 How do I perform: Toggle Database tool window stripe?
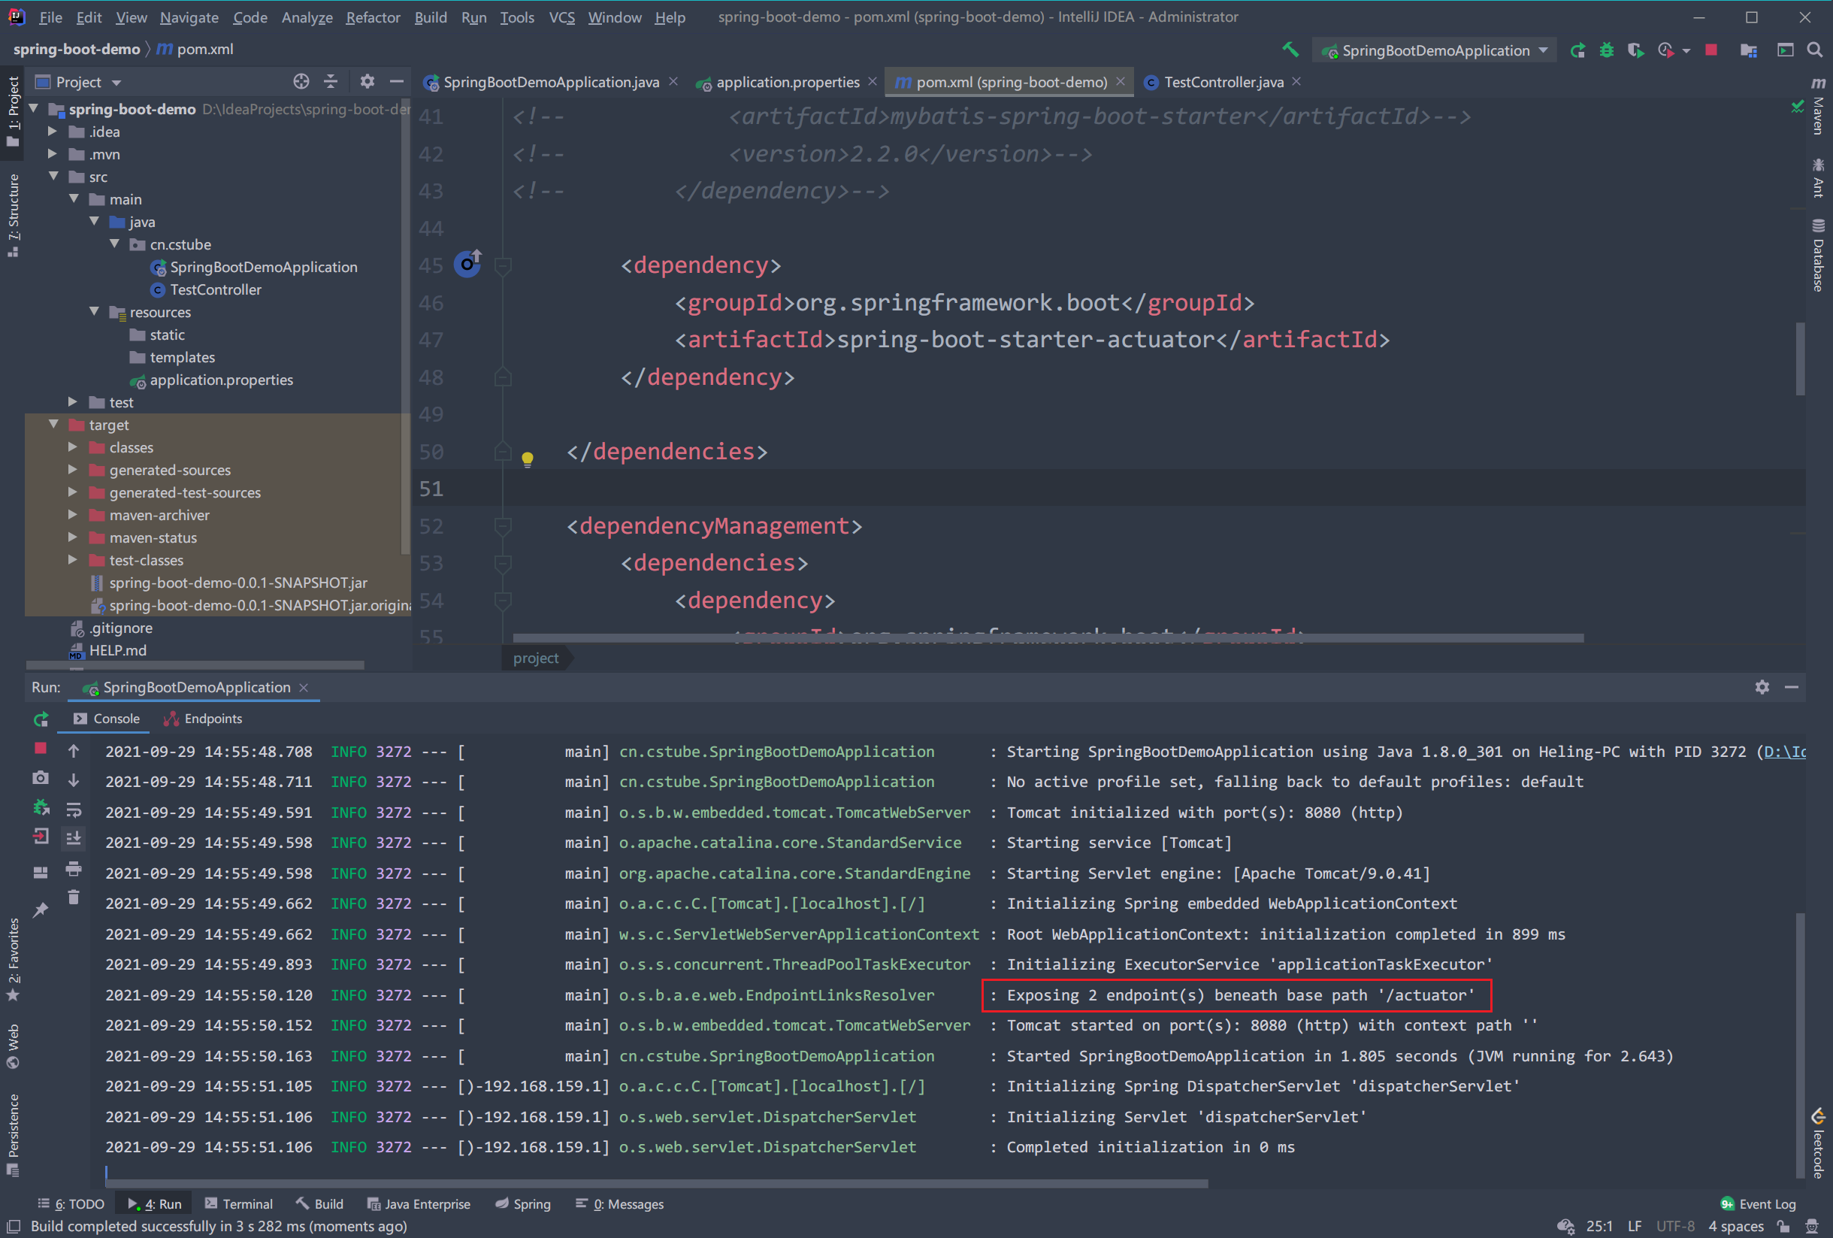pos(1818,255)
